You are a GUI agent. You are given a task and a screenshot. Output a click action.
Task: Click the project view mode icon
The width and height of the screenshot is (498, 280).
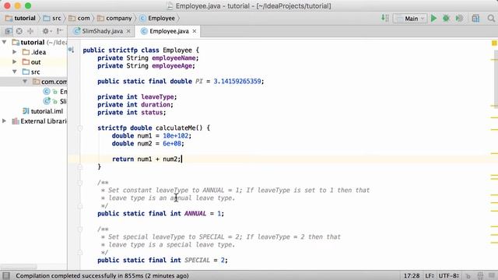pyautogui.click(x=9, y=31)
